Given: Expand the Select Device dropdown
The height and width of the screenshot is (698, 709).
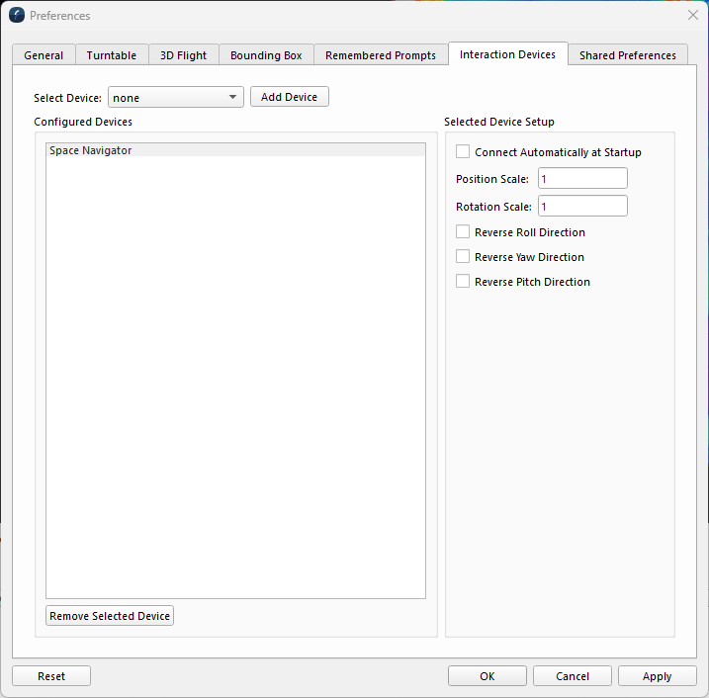Looking at the screenshot, I should (175, 97).
